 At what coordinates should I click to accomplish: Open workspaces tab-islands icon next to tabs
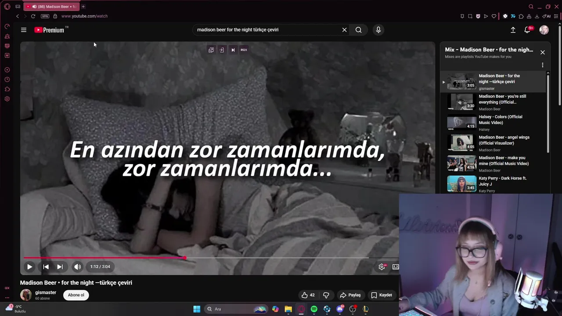(x=18, y=7)
